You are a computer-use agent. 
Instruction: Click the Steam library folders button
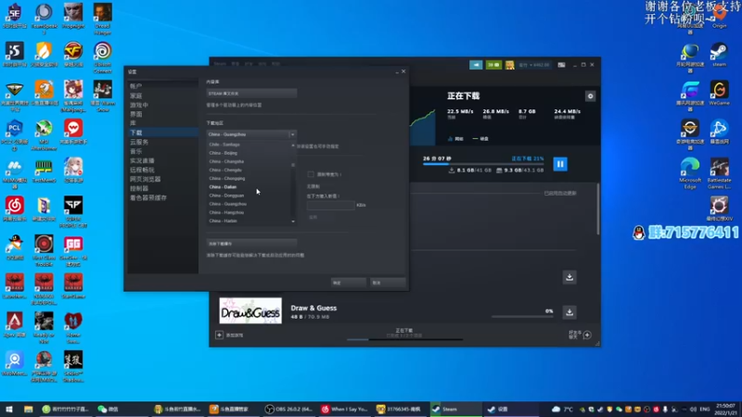tap(251, 94)
